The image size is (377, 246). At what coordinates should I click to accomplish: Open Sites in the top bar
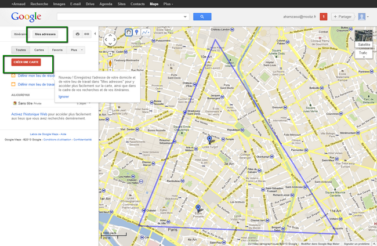(121, 4)
